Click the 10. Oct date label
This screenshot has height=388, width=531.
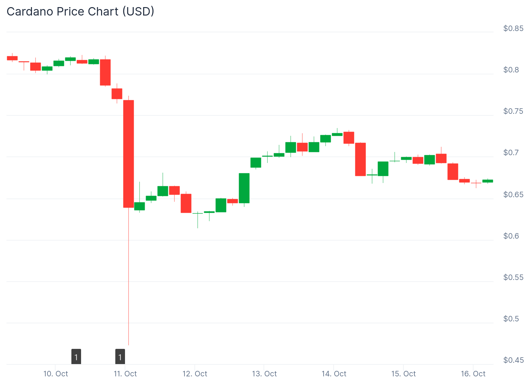tap(56, 374)
